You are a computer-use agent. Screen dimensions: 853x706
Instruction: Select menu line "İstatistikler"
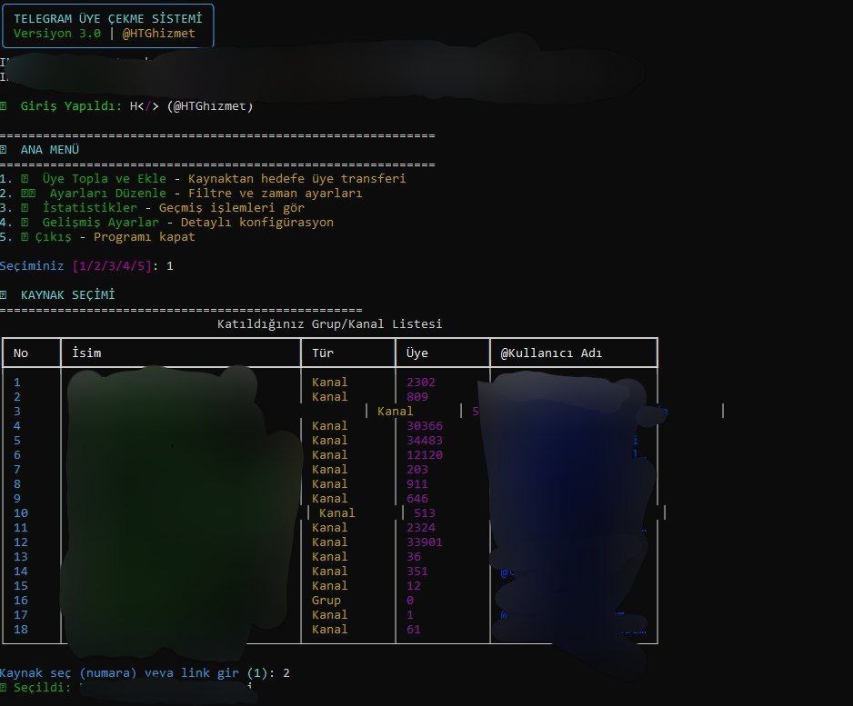coord(90,207)
